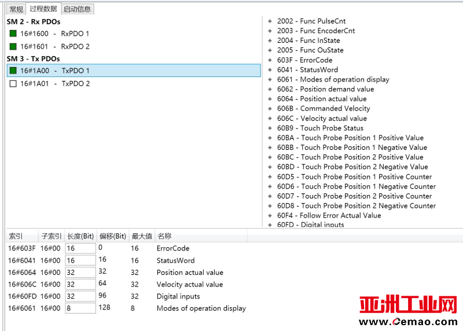This screenshot has width=463, height=331.
Task: Edit the Position actual value length field
Action: point(80,272)
